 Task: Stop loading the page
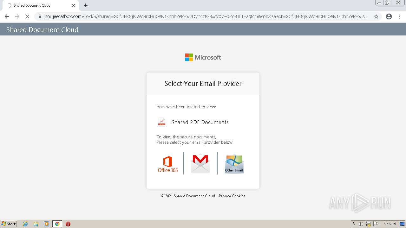pyautogui.click(x=27, y=16)
